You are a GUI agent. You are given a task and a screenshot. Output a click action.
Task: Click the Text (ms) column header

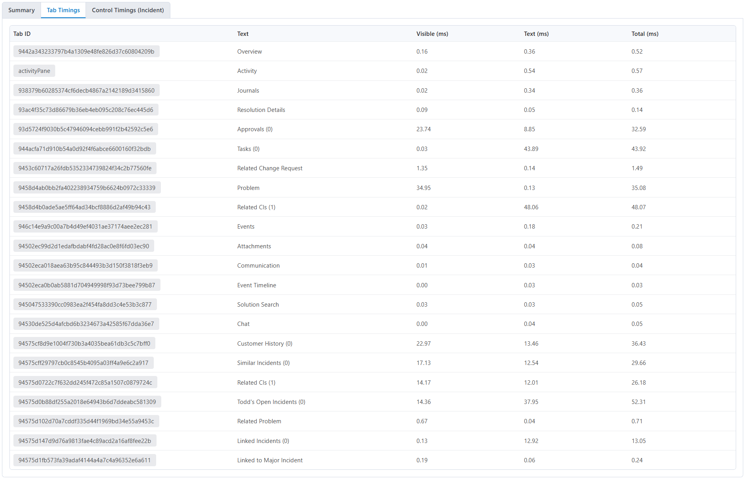(x=536, y=34)
